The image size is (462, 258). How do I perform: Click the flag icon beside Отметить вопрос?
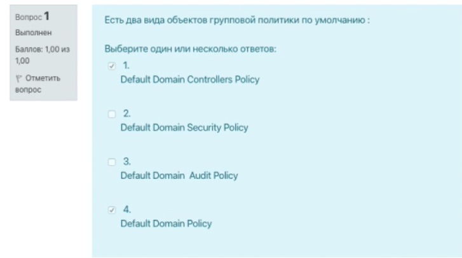(x=18, y=79)
